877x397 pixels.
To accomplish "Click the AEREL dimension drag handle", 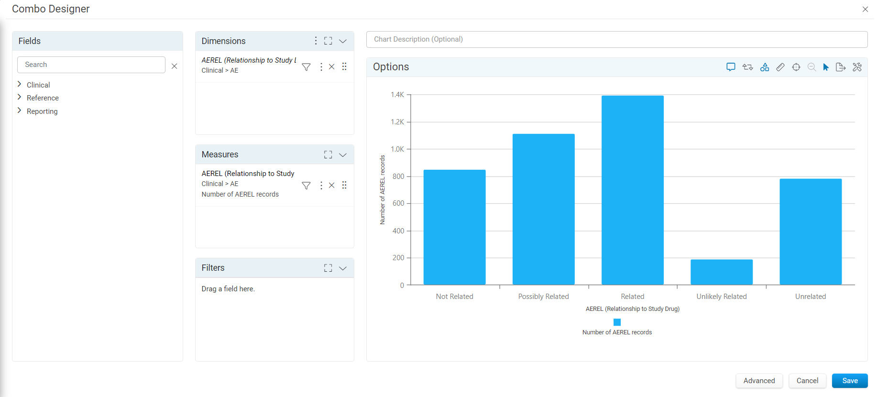I will point(344,66).
